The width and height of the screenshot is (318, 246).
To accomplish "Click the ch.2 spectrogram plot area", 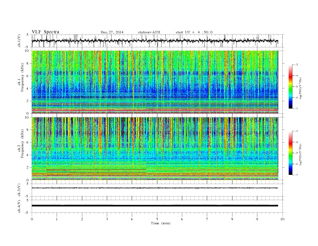I will [x=155, y=149].
